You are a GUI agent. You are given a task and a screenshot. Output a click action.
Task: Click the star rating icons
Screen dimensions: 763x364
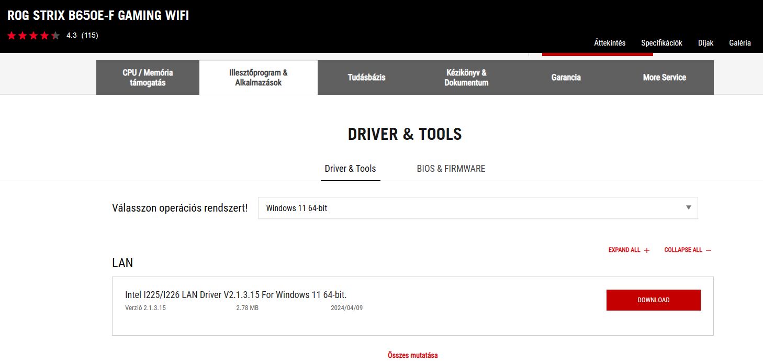pyautogui.click(x=33, y=36)
